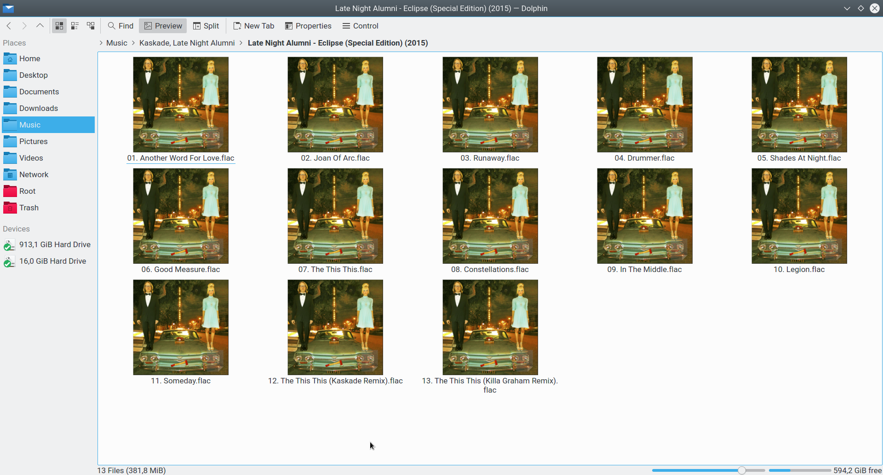Open the Dolphin window menu icon

[x=8, y=8]
